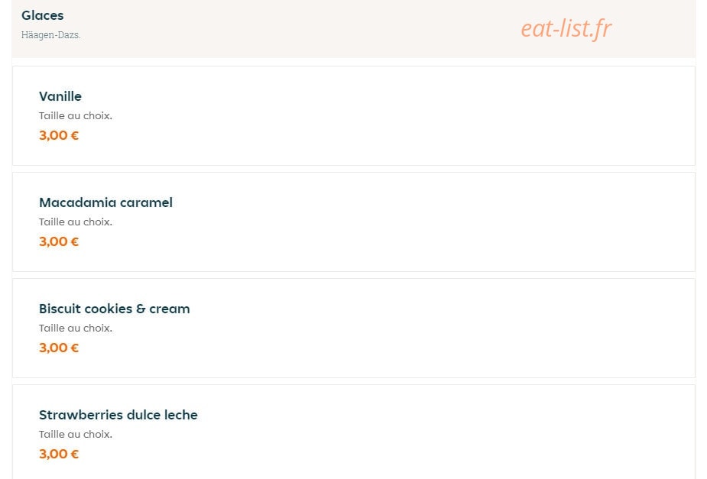Click the Vanille 3,00 € price
Image resolution: width=707 pixels, height=479 pixels.
(x=59, y=135)
